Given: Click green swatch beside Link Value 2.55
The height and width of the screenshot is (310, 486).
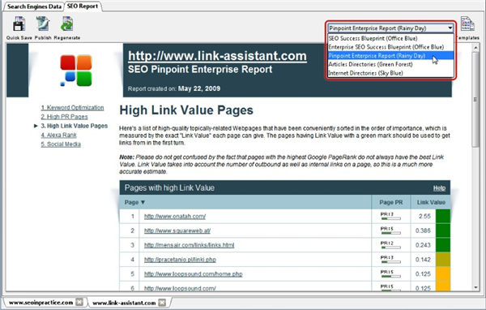Looking at the screenshot, I should coord(443,216).
